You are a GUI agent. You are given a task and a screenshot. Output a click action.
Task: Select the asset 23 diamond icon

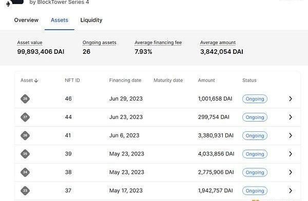pyautogui.click(x=25, y=191)
